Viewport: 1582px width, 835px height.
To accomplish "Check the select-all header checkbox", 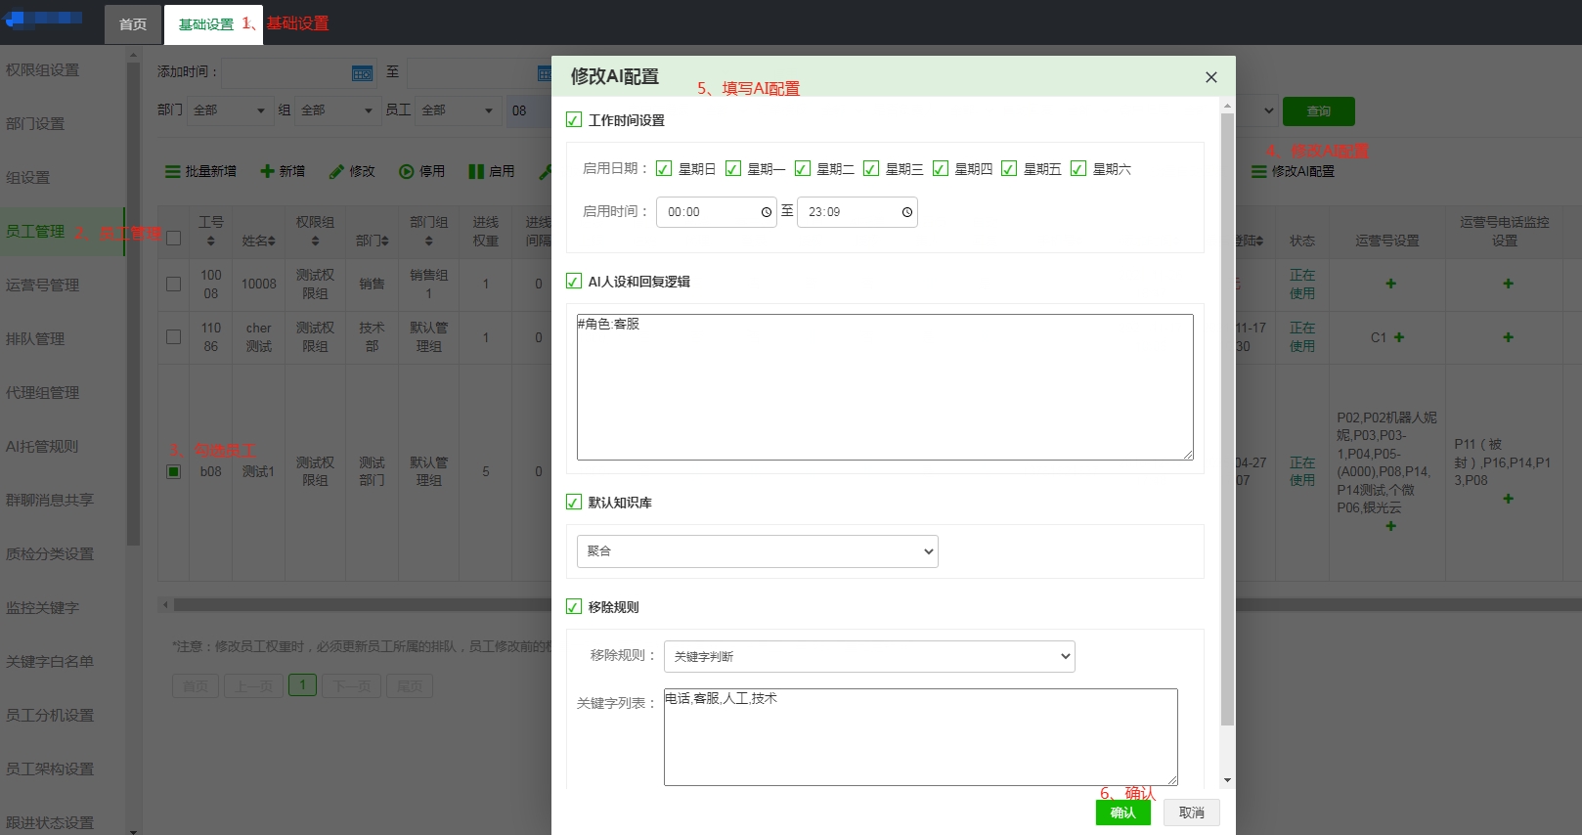I will 173,238.
